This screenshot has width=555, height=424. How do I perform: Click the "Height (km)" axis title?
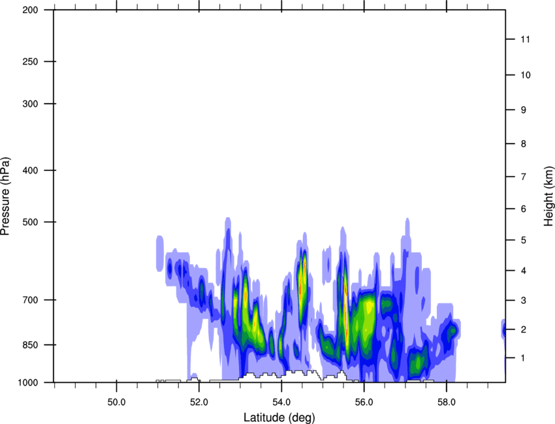(x=548, y=196)
